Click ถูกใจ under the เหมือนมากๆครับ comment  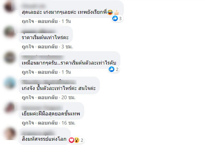tap(28, 72)
